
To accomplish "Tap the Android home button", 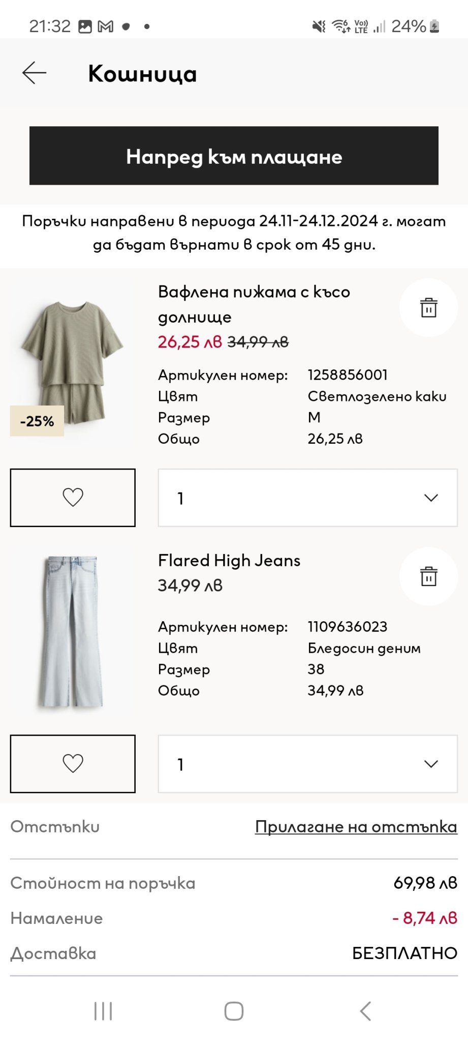I will coord(234,1011).
